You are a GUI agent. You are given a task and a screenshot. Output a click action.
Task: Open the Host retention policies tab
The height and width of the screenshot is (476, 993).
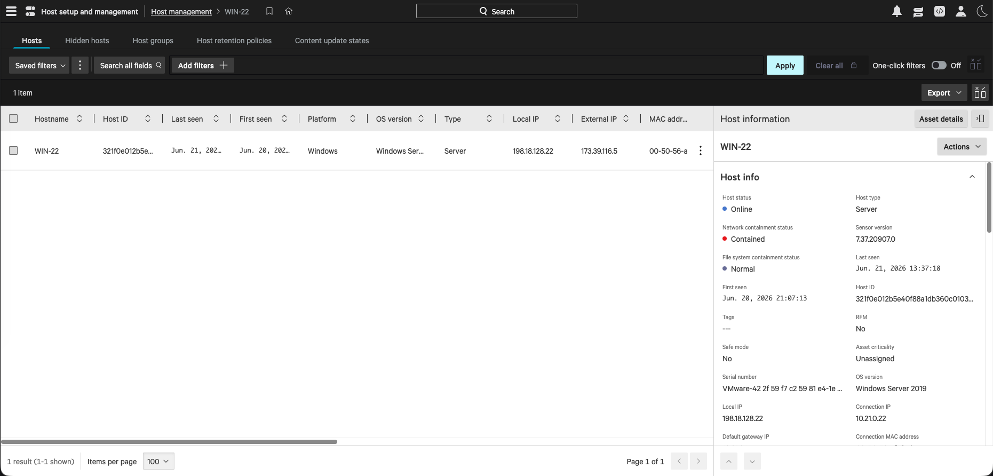point(234,41)
